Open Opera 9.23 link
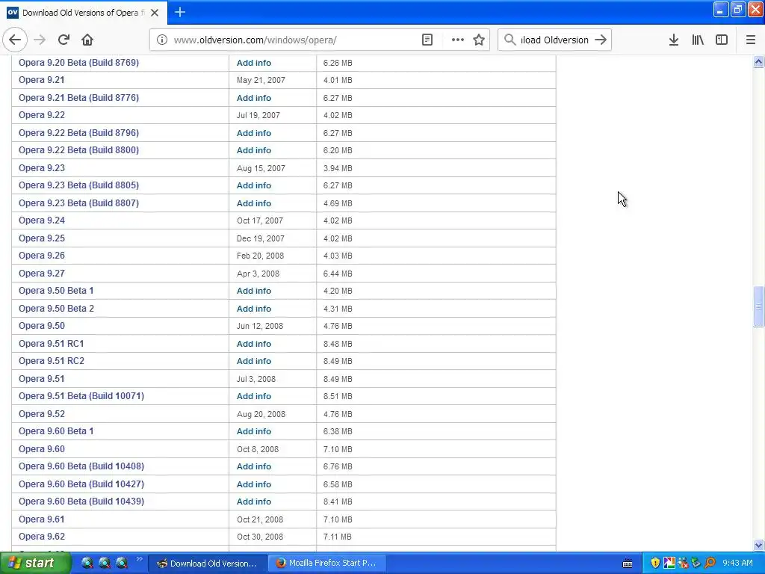This screenshot has height=574, width=765. 42,168
